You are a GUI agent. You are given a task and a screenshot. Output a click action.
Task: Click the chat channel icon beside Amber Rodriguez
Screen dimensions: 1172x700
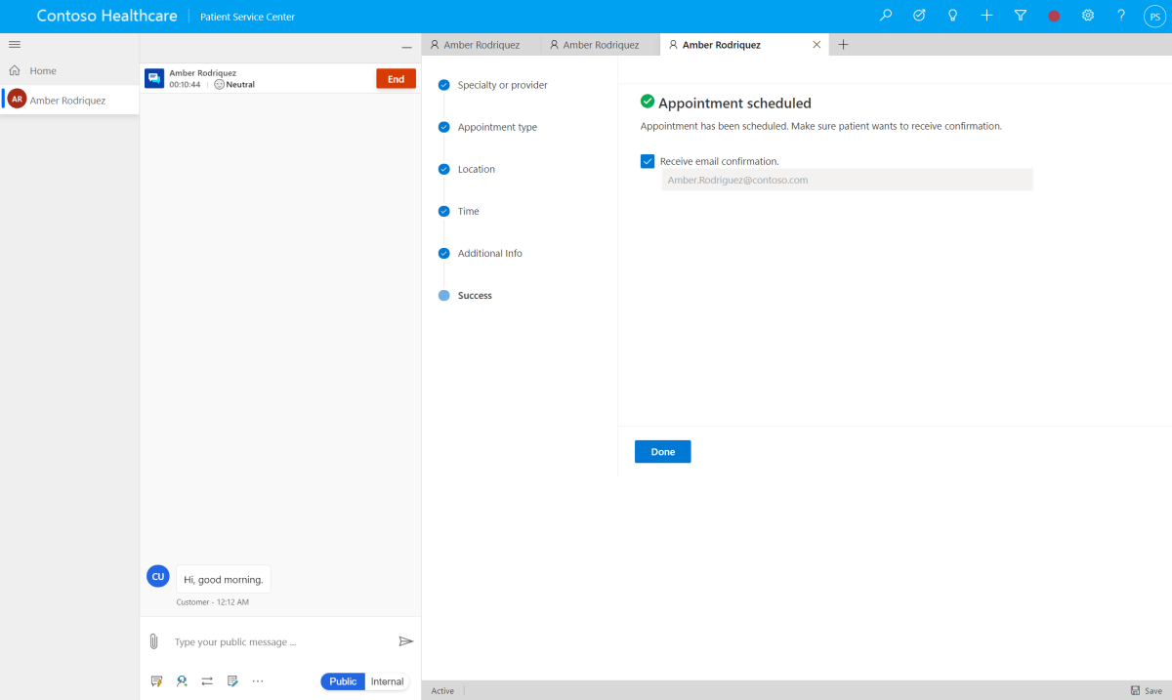154,79
